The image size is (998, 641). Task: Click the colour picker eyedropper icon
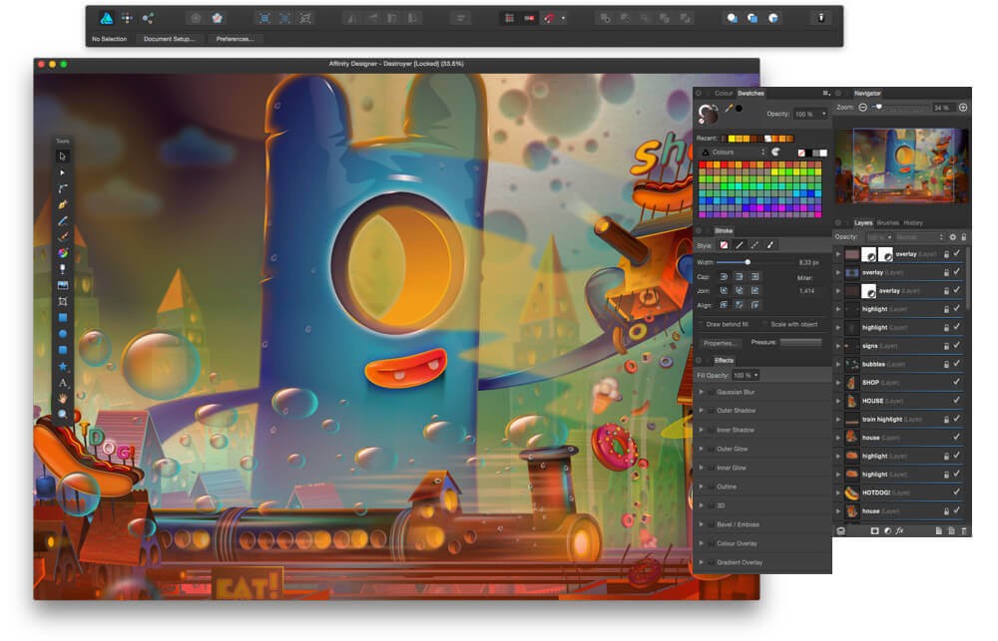(x=729, y=108)
